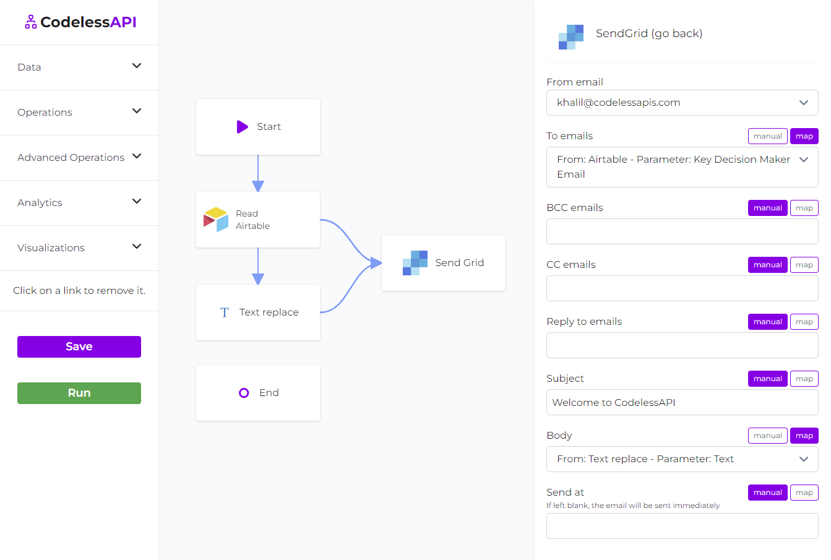Expand the Analytics sidebar section
The image size is (831, 560).
click(79, 202)
